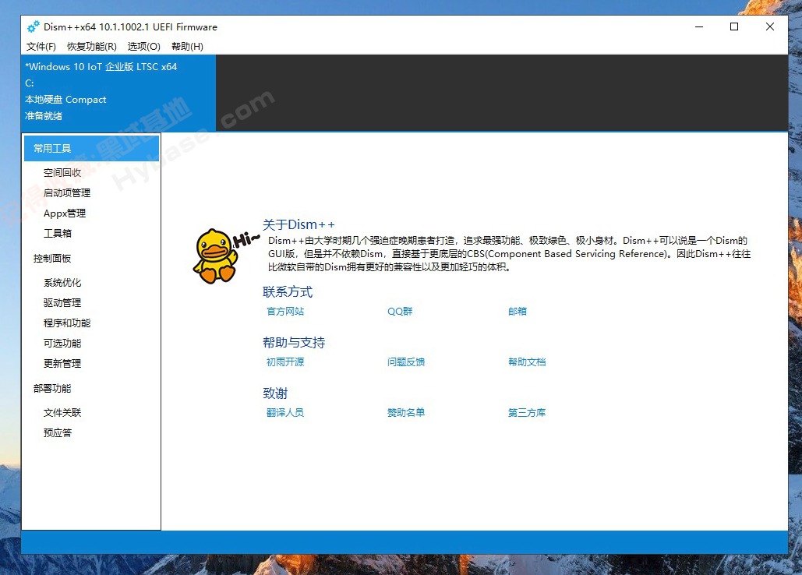Screen dimensions: 802x575
Task: Open 可选功能 in the sidebar
Action: (x=62, y=343)
